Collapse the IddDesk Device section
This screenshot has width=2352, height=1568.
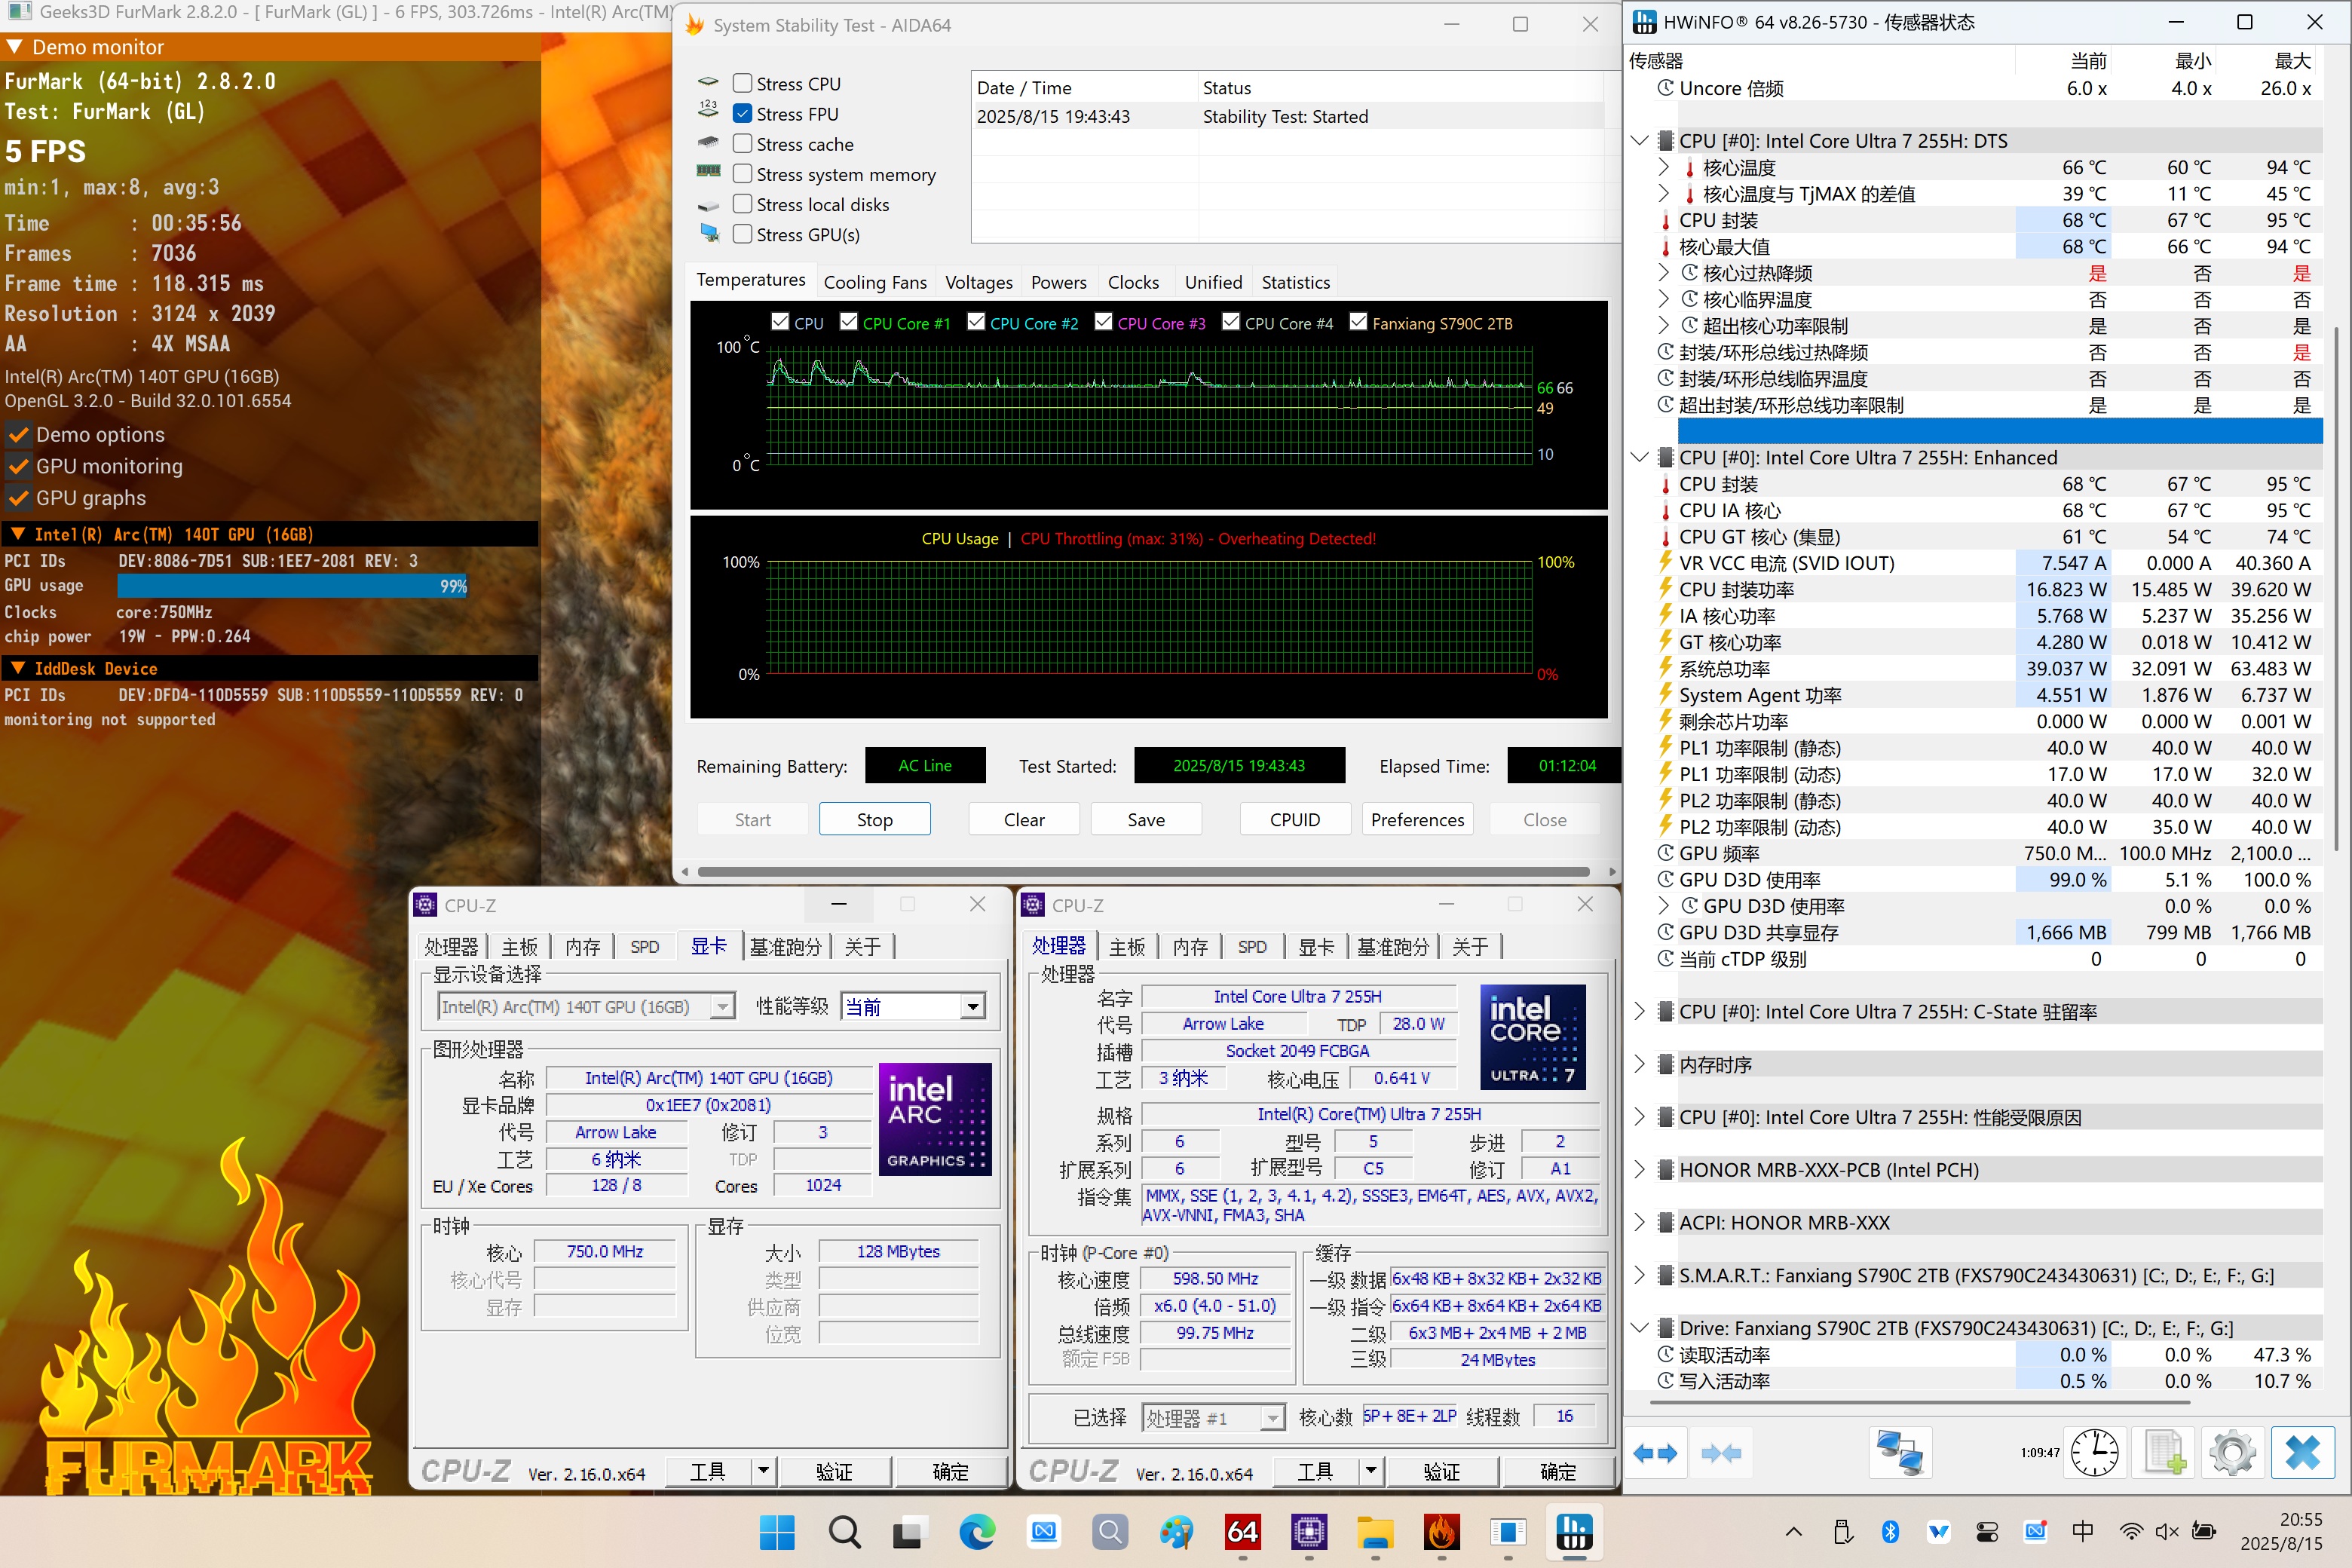point(17,668)
